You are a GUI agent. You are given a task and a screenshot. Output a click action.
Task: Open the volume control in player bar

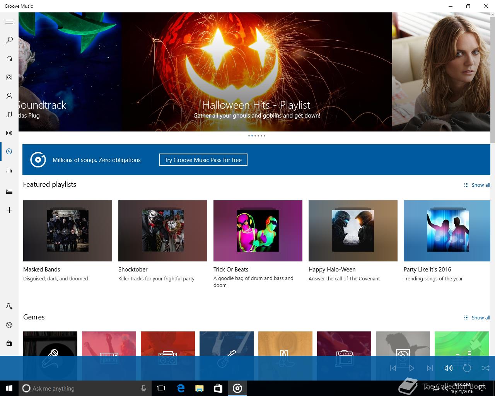449,368
